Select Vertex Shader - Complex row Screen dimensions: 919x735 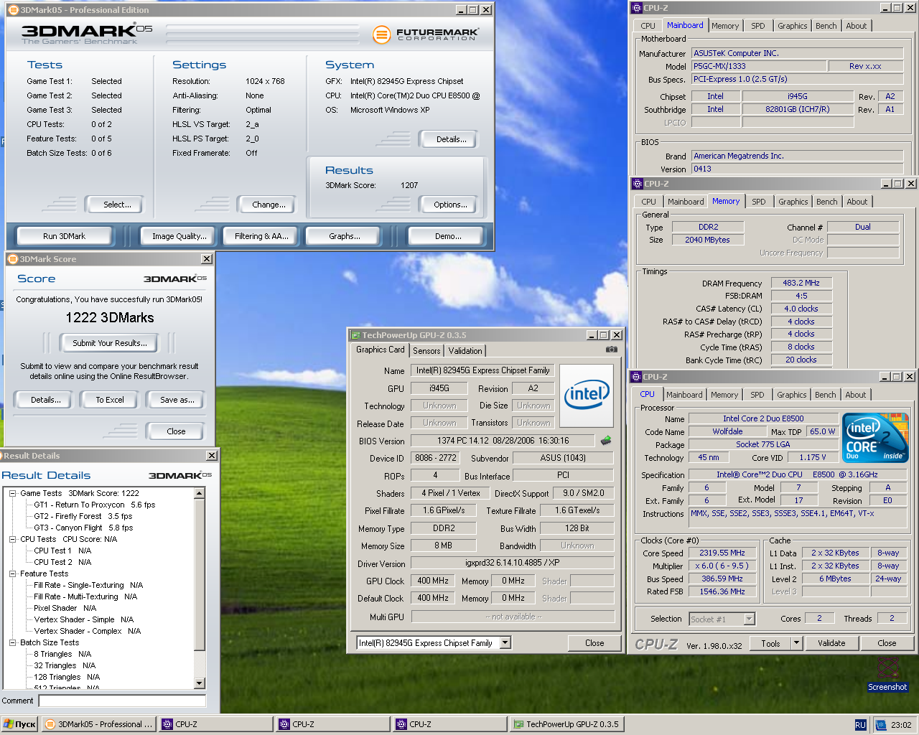87,631
